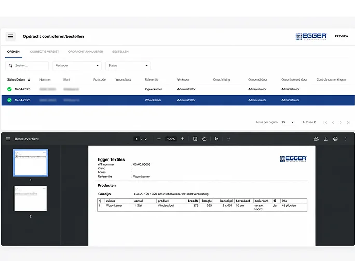Click the Zoeken search field
This screenshot has height=267, width=356.
(27, 65)
